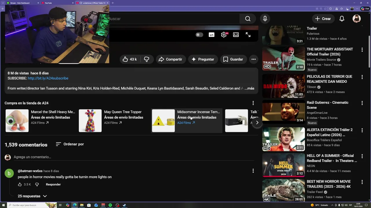Click Responder on batman-wx6xs comment
The height and width of the screenshot is (208, 371).
53,184
